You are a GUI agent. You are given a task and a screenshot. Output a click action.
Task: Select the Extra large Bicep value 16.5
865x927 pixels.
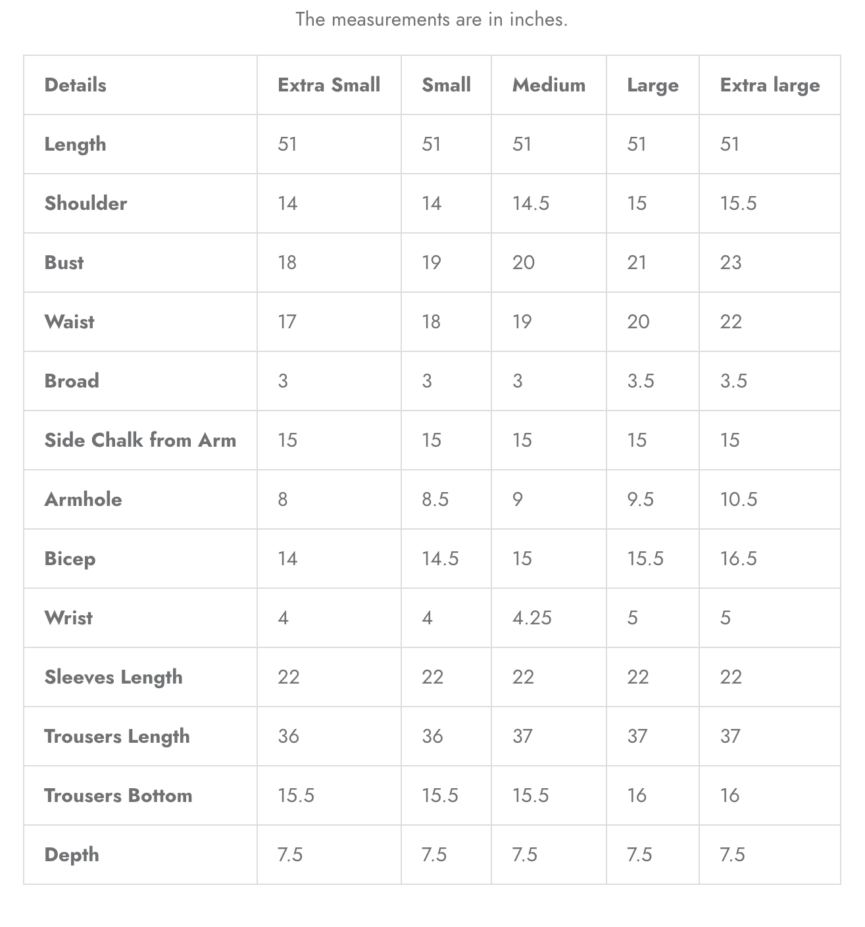[738, 559]
